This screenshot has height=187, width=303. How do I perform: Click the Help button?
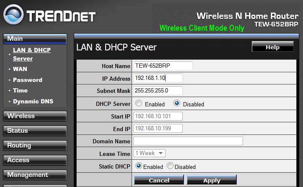click(273, 47)
